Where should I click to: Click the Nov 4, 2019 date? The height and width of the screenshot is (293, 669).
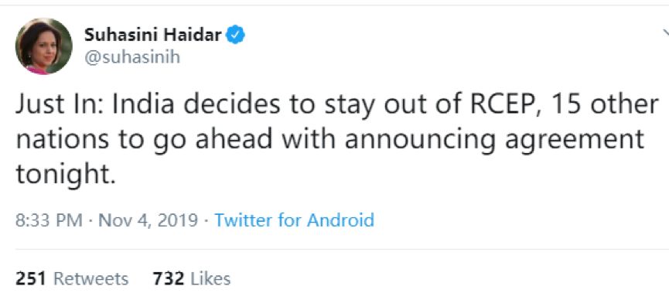pyautogui.click(x=148, y=220)
